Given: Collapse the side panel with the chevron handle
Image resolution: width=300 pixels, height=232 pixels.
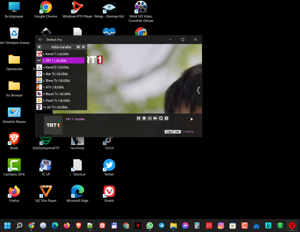Looking at the screenshot, I should (199, 90).
